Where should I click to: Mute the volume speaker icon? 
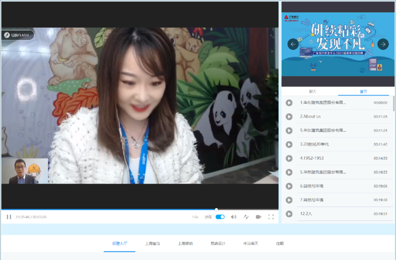click(x=234, y=217)
